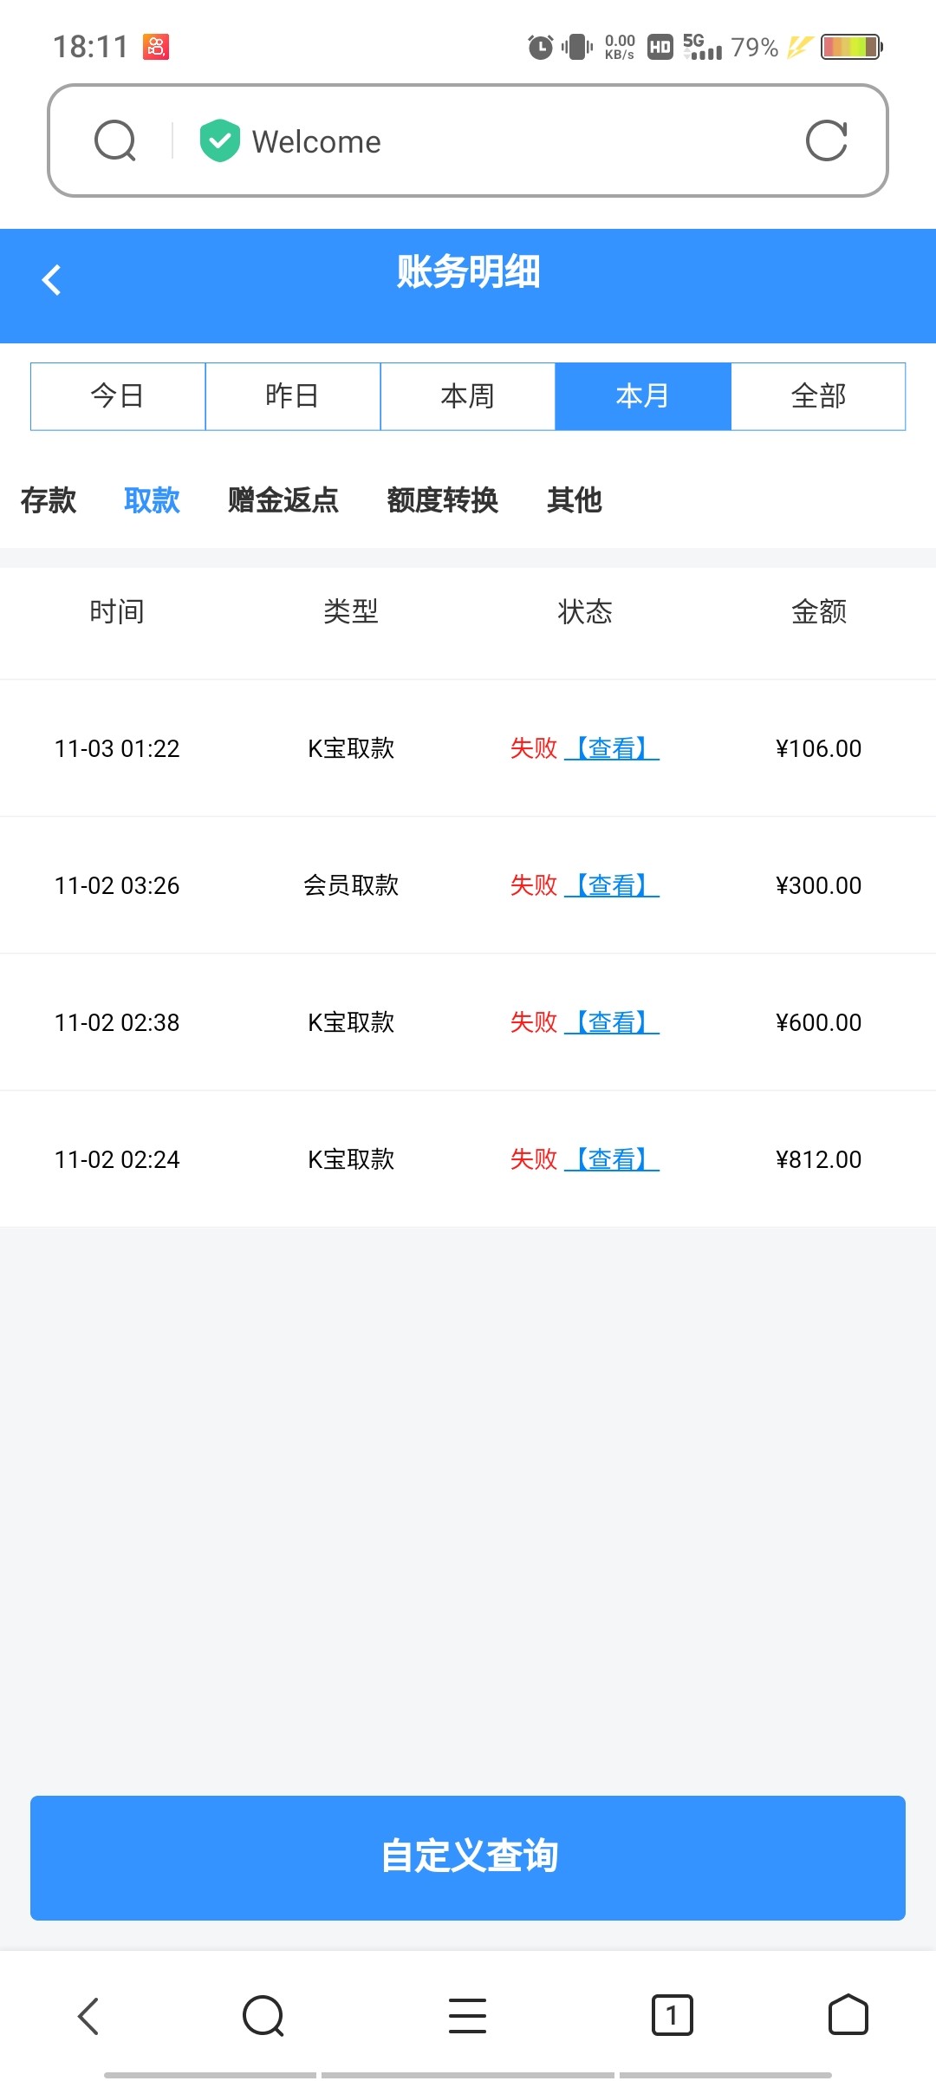Switch to the 昨日 filter
The height and width of the screenshot is (2081, 936).
pos(293,396)
